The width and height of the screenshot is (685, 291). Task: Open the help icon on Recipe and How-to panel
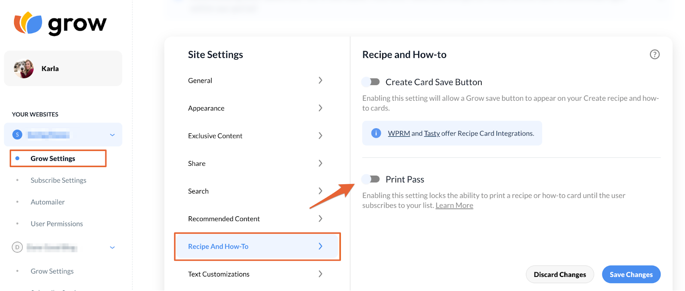pyautogui.click(x=655, y=54)
